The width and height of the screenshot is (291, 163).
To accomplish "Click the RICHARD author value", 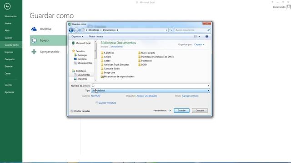I will pos(95,96).
